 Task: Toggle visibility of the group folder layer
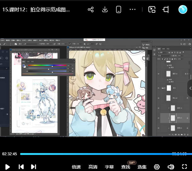point(159,88)
